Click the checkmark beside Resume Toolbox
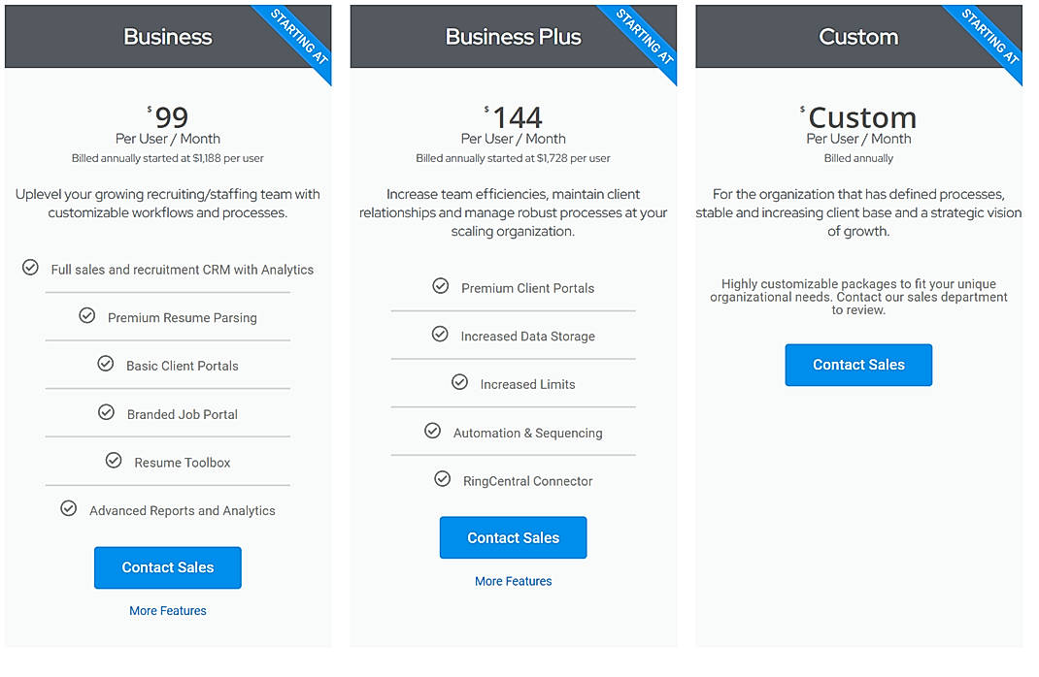Image resolution: width=1039 pixels, height=677 pixels. [114, 461]
